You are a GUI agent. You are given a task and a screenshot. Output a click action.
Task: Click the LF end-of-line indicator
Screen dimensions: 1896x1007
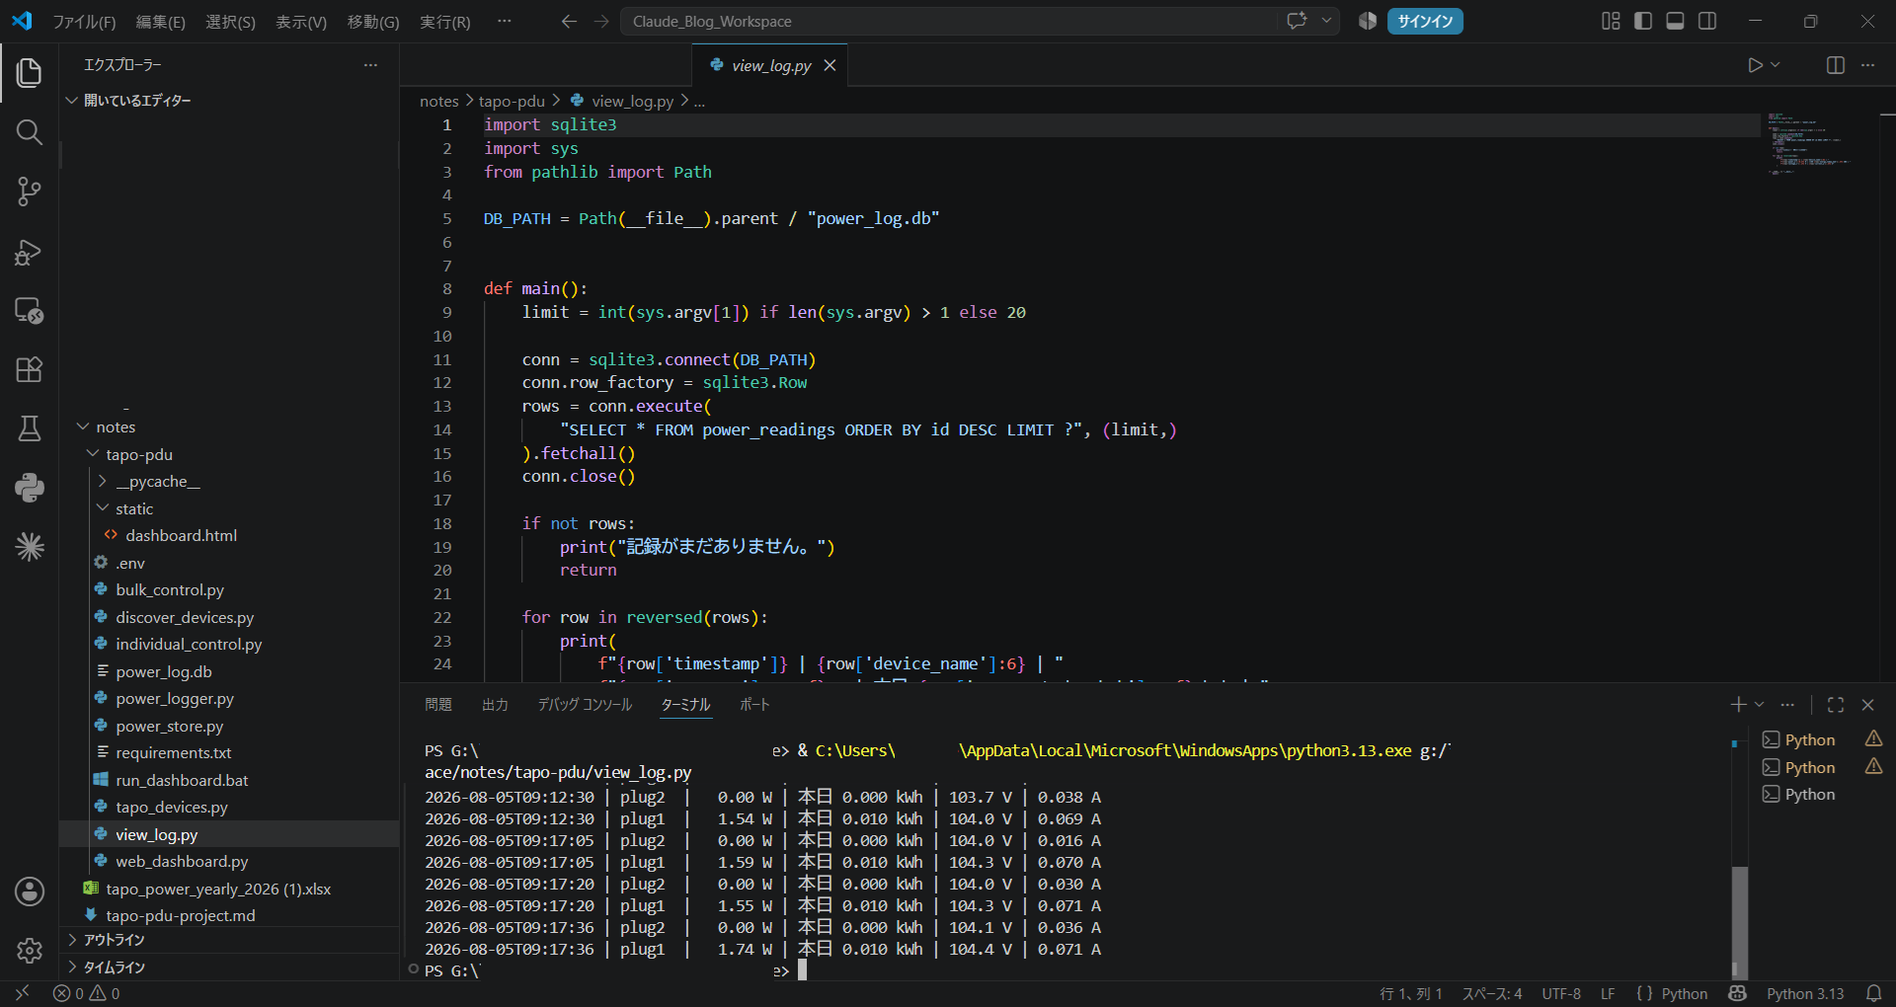coord(1608,993)
